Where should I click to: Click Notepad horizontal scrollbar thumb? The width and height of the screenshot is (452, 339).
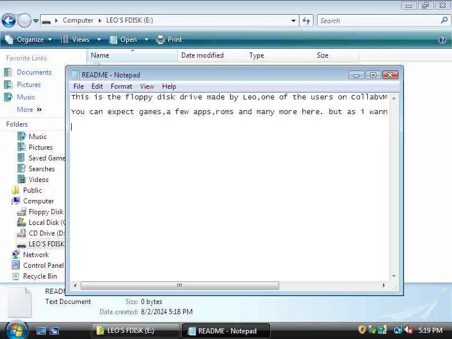point(180,285)
